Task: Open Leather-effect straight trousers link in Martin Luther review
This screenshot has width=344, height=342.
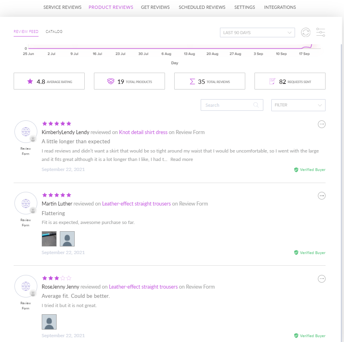Action: click(136, 204)
